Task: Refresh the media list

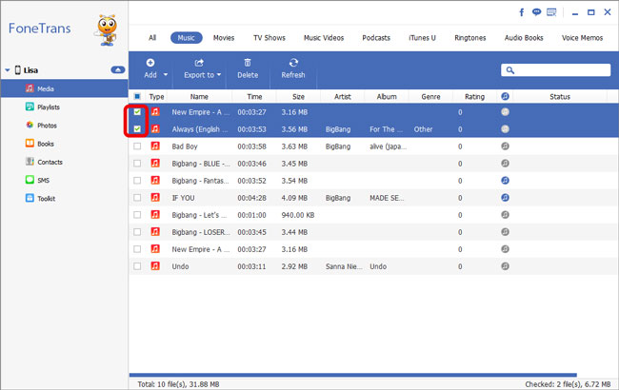Action: pyautogui.click(x=293, y=68)
